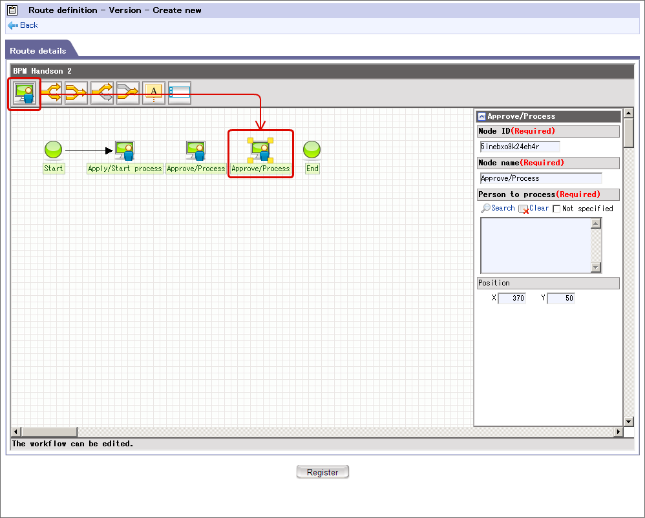Collapse the Approve/Process properties panel
645x518 pixels.
coord(481,117)
